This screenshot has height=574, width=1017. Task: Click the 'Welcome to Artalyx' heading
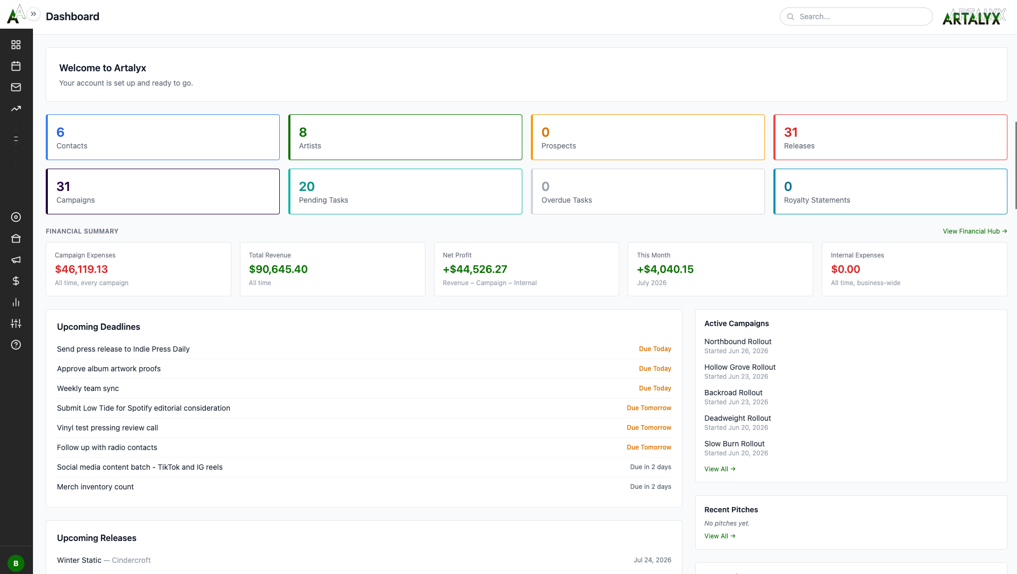[x=103, y=68]
